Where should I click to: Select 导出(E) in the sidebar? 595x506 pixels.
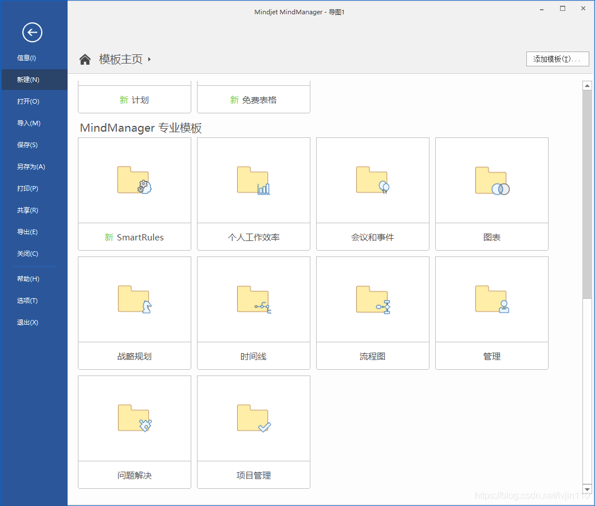(34, 232)
